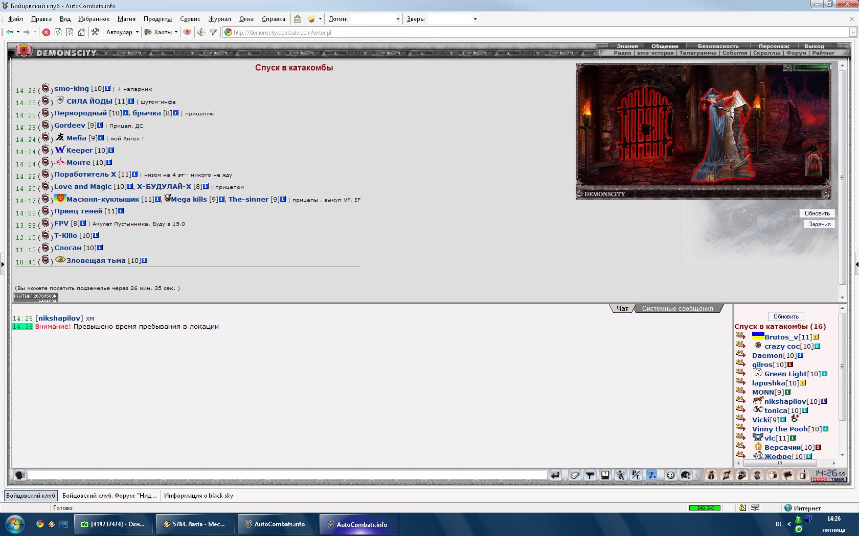Open dropdown arrow beside the smiley ball icon
This screenshot has width=859, height=536.
[320, 19]
